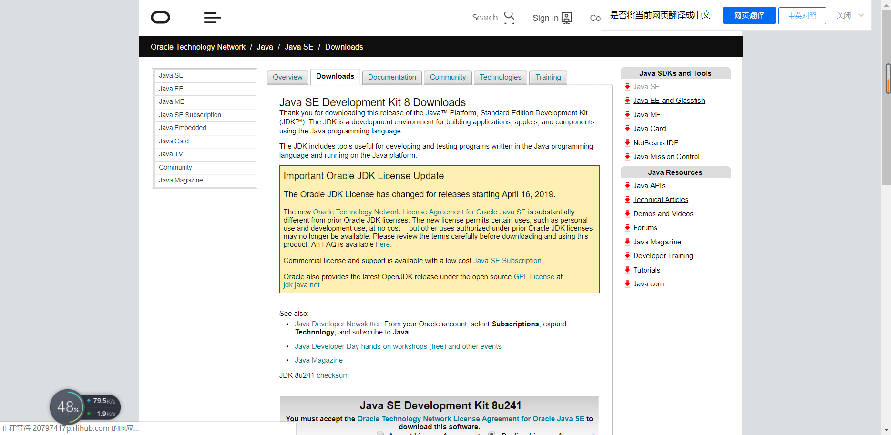Click download arrow icon beside Forums
This screenshot has width=891, height=435.
(627, 228)
